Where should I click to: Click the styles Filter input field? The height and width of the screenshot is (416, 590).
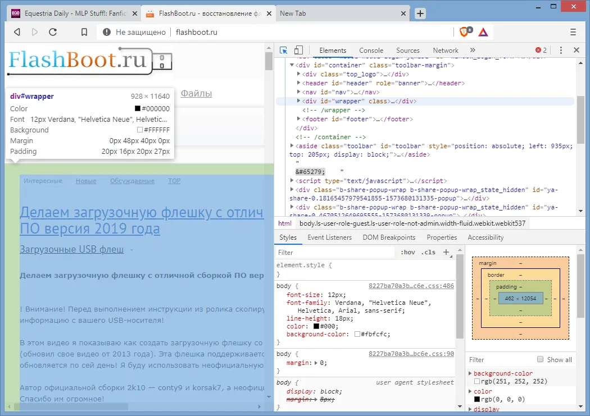point(335,253)
